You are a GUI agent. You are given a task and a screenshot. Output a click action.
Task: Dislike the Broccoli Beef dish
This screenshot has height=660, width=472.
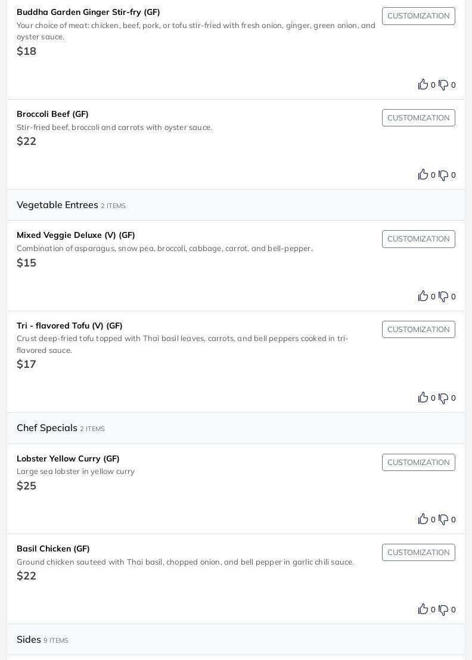point(443,175)
